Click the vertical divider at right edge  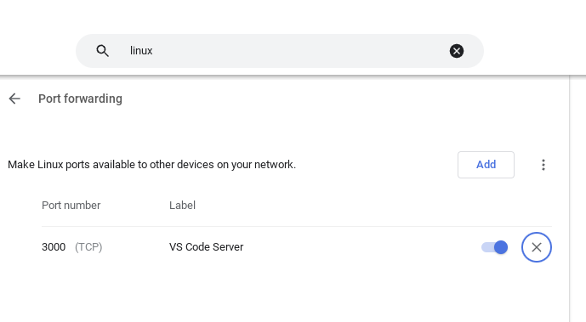click(x=570, y=199)
